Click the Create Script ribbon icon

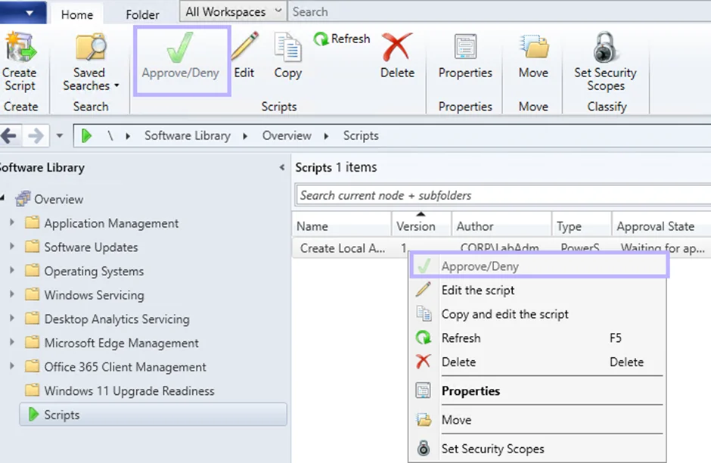(x=20, y=47)
